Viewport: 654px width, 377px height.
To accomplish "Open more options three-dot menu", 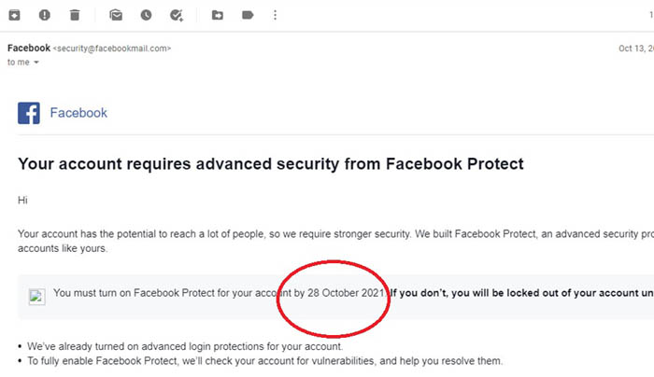I will coord(275,16).
